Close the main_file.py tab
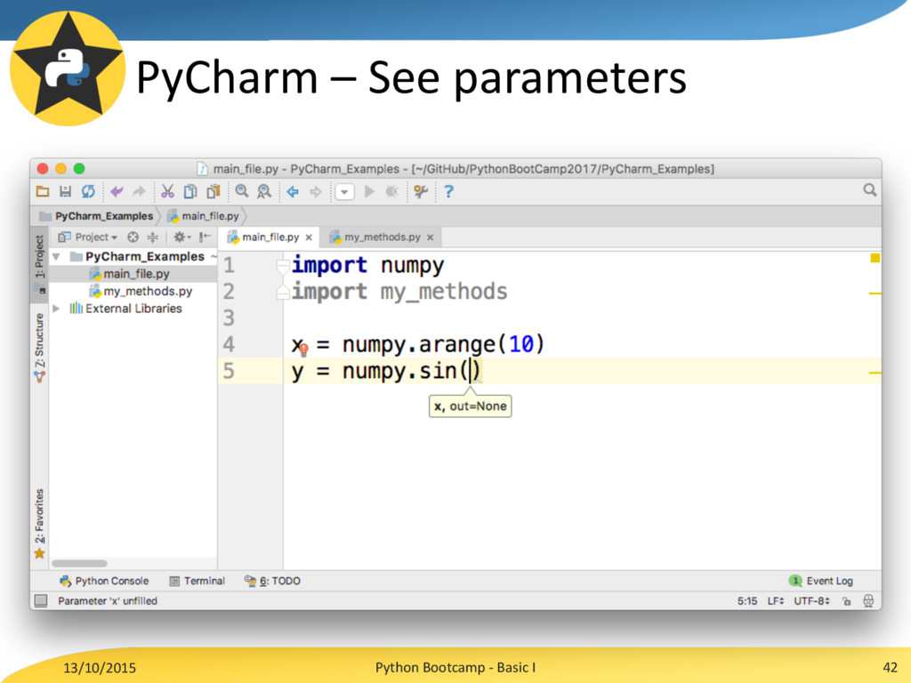 click(x=309, y=237)
